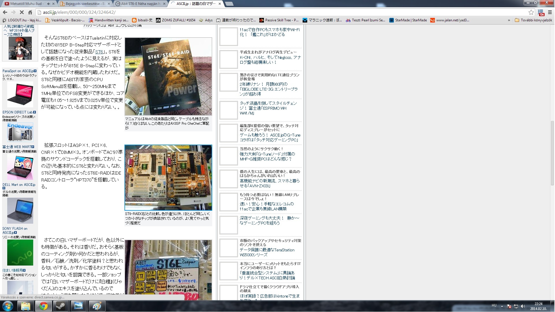Open Windows Explorer from the taskbar
Viewport: 555px width, 312px height.
coord(26,306)
